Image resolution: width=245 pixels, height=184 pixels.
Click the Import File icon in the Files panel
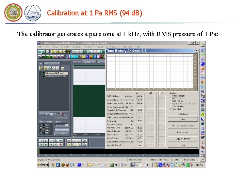coord(41,68)
